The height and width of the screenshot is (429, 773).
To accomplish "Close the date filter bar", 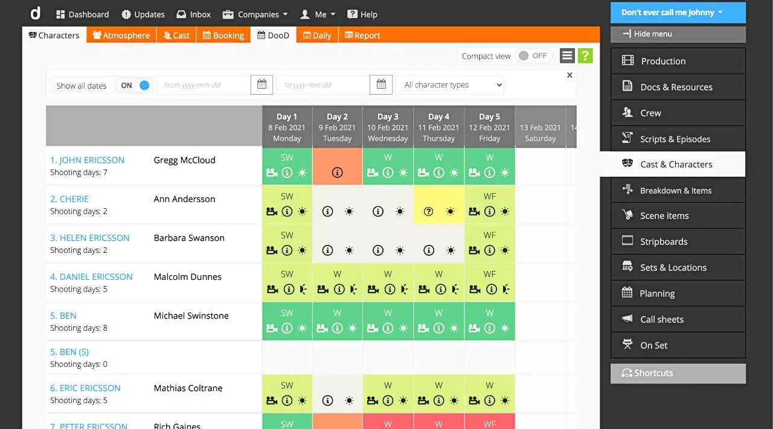I will 569,75.
